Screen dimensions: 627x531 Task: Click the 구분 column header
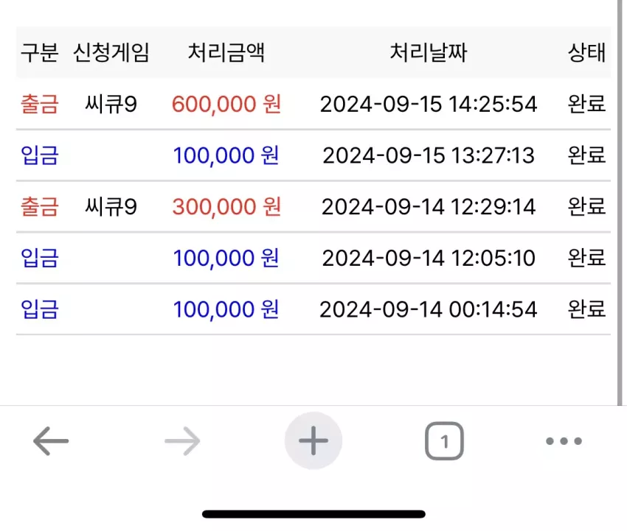[x=40, y=53]
